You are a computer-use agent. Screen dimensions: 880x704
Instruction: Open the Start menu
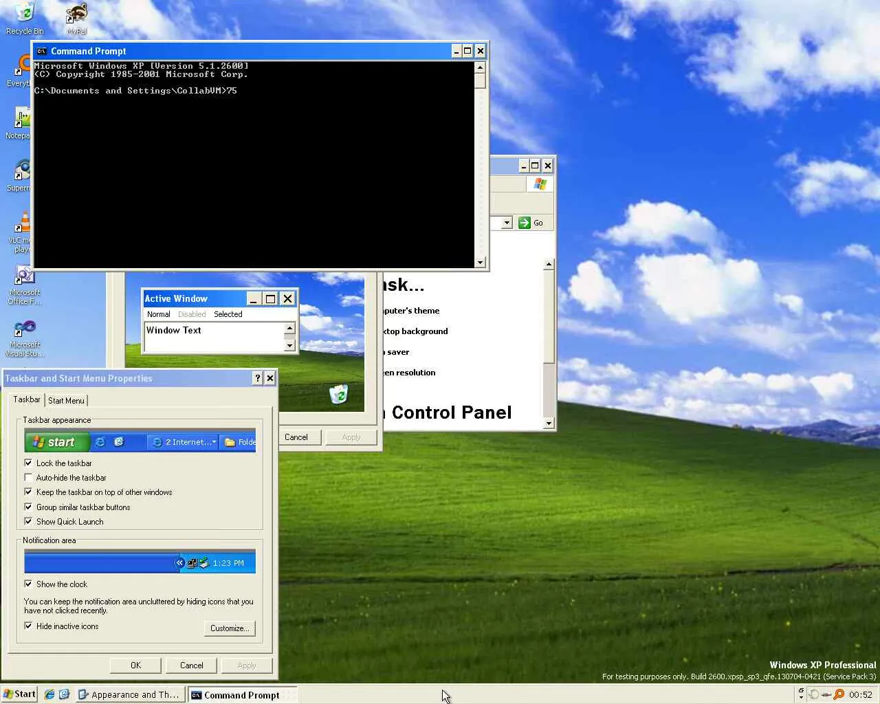(19, 694)
